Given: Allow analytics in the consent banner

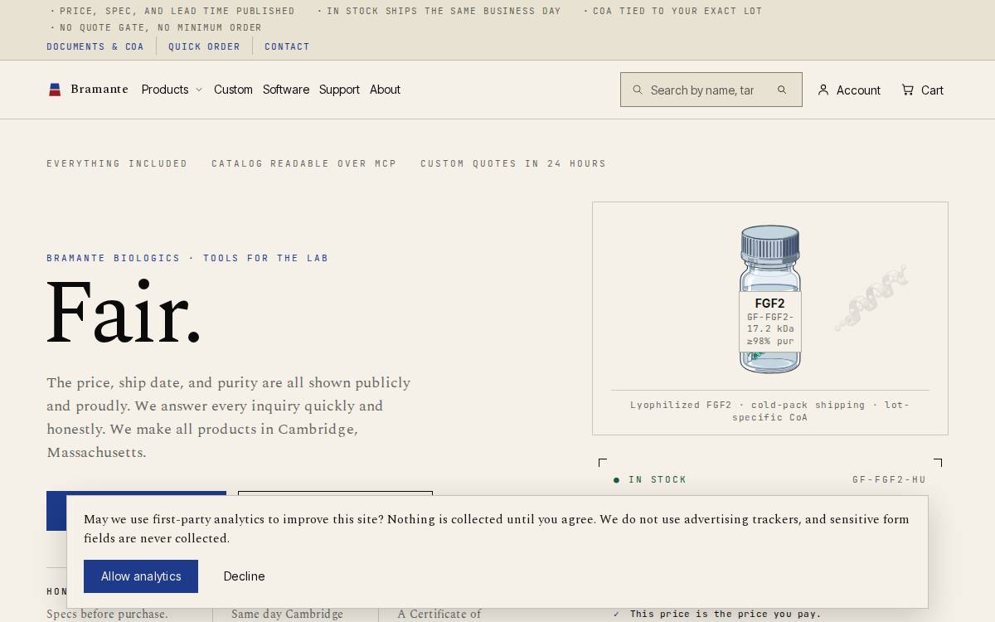Looking at the screenshot, I should click(x=141, y=576).
